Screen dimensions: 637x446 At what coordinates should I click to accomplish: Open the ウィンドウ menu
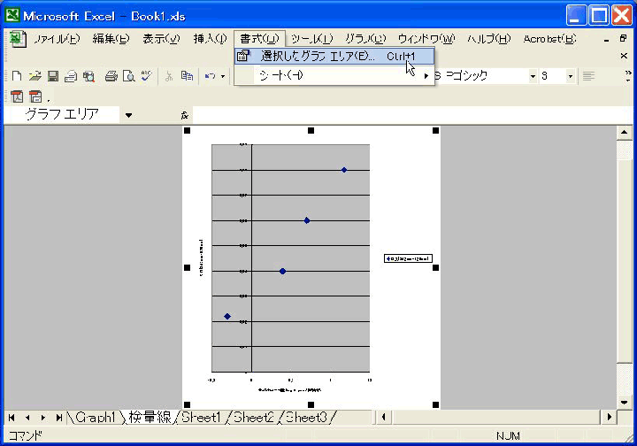pos(426,38)
